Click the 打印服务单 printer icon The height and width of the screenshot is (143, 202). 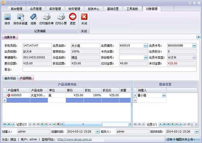(46, 17)
